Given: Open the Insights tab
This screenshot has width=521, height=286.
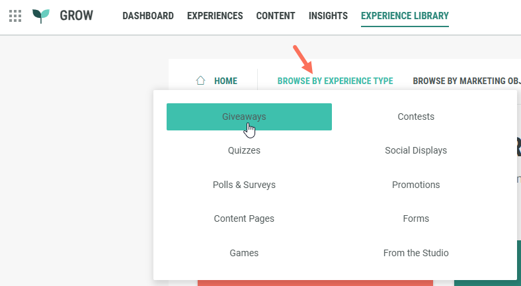Looking at the screenshot, I should (x=328, y=16).
